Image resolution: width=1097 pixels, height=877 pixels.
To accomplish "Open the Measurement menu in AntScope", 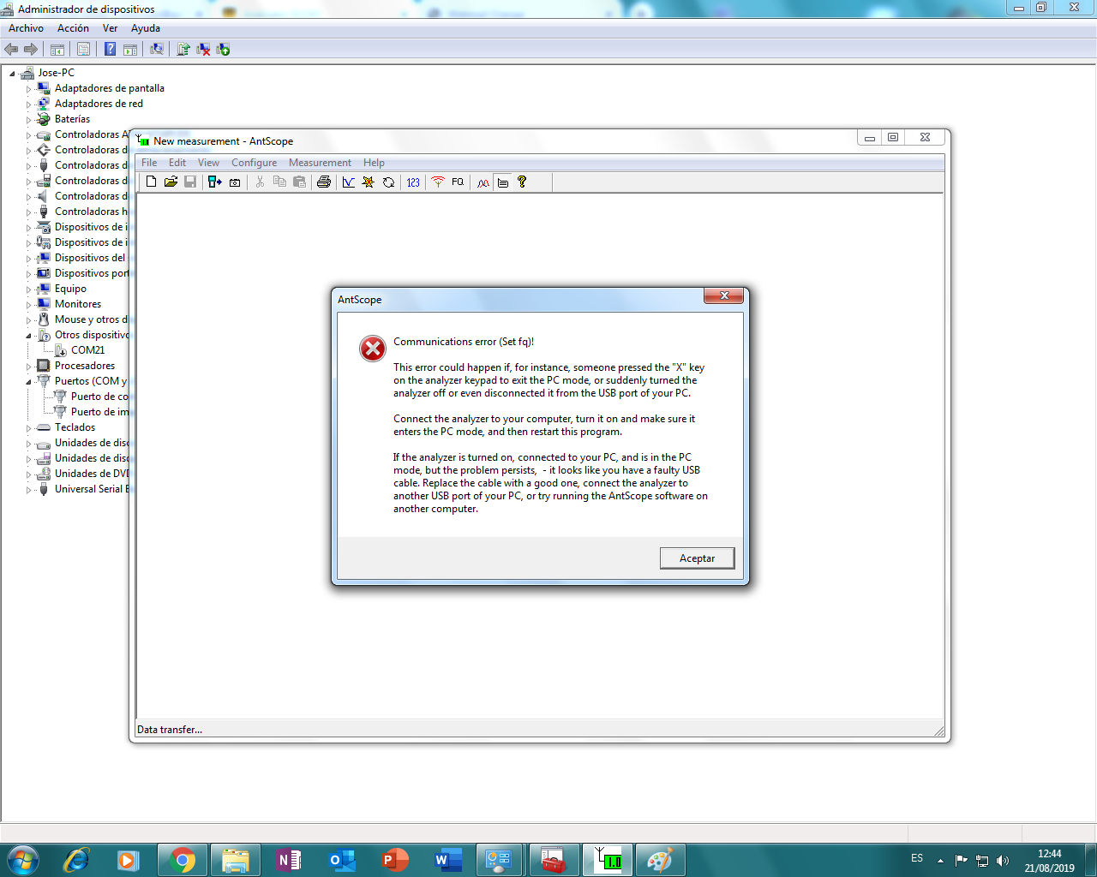I will click(x=320, y=163).
